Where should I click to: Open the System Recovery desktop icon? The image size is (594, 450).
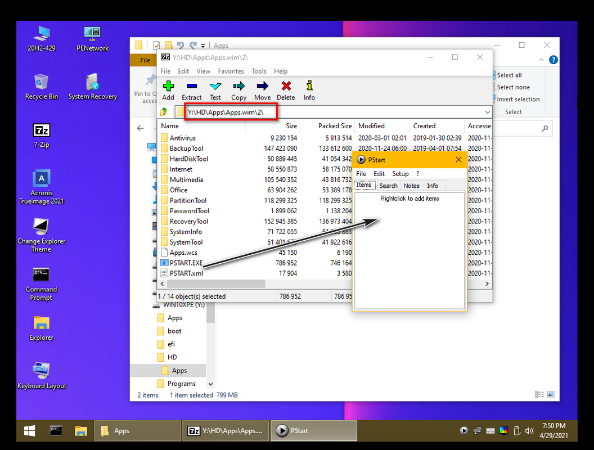(92, 87)
